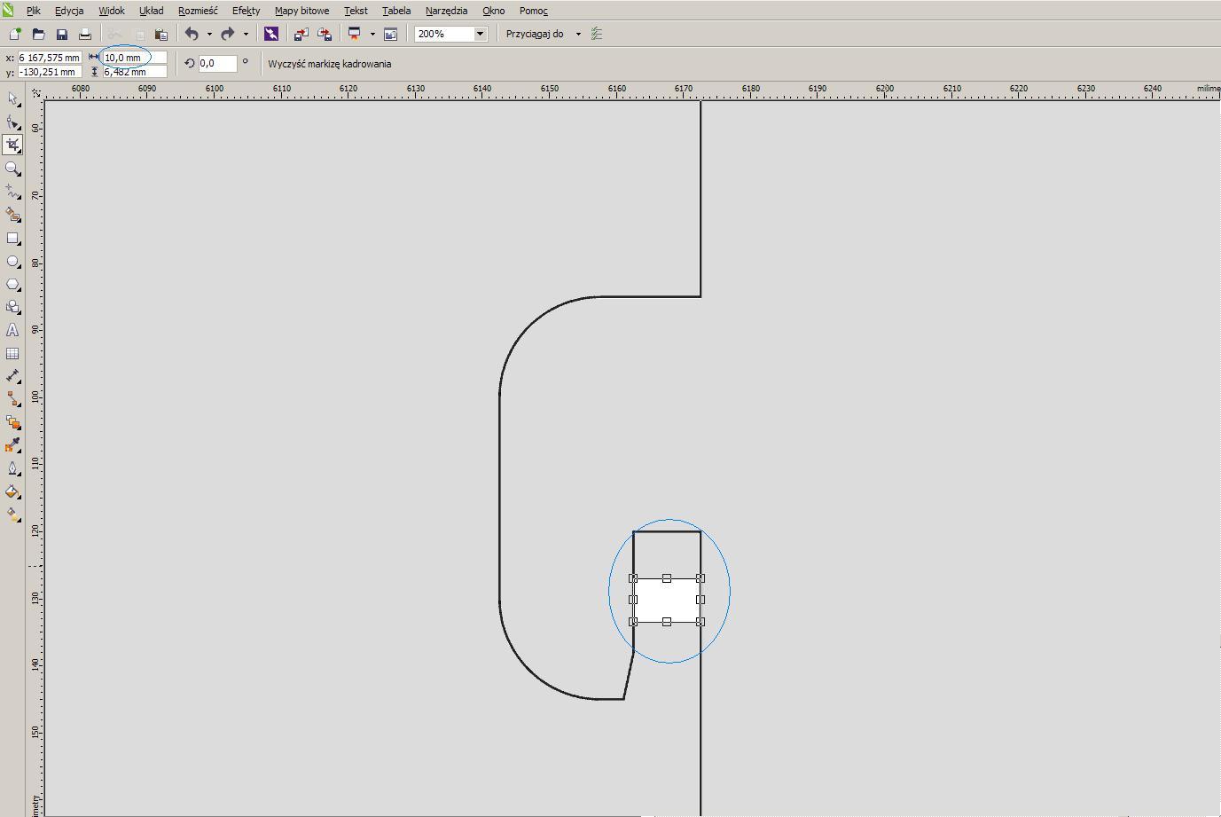The width and height of the screenshot is (1221, 817).
Task: Select the Ellipse tool
Action: (12, 262)
